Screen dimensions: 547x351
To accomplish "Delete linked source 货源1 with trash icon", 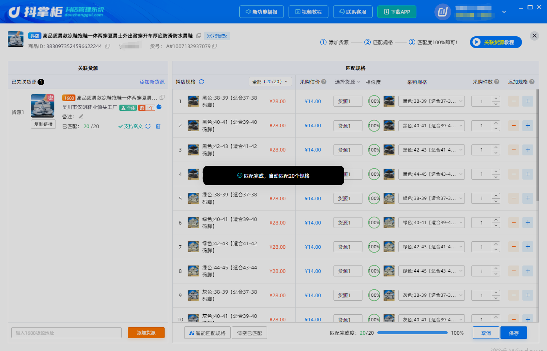I will point(158,126).
